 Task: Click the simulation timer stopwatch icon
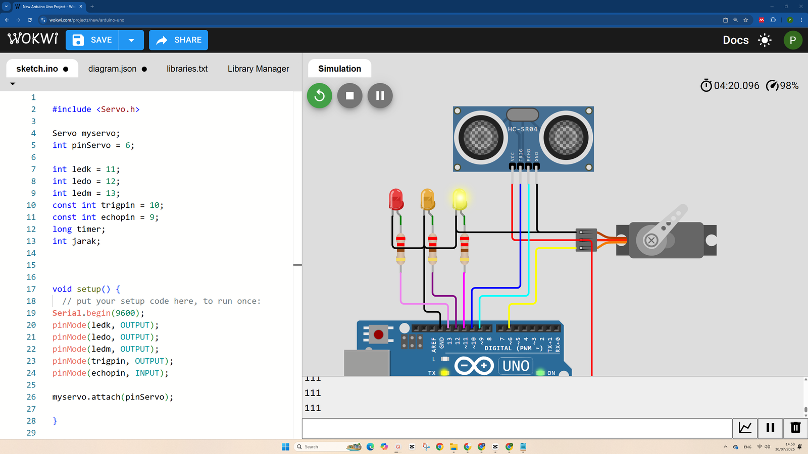706,85
